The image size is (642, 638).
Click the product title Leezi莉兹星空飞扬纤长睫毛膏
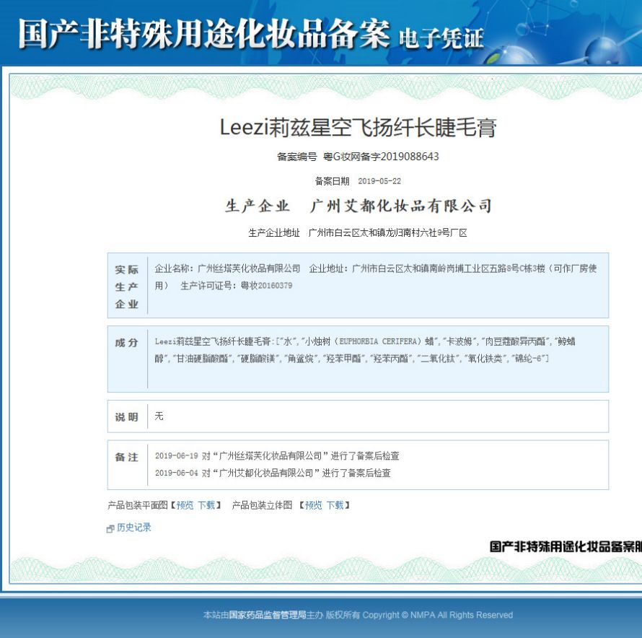358,128
